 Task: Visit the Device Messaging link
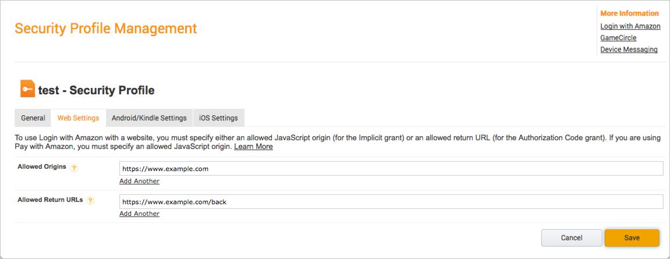pyautogui.click(x=629, y=49)
